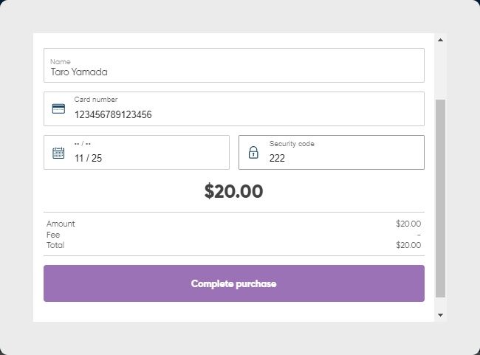Click the large bold $20.00 price heading

coord(233,191)
